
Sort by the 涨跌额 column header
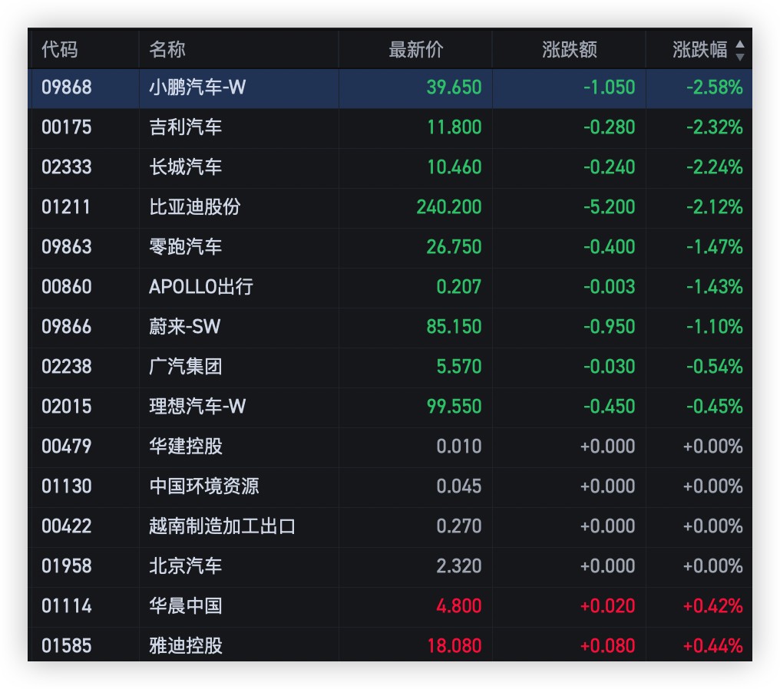click(x=569, y=51)
